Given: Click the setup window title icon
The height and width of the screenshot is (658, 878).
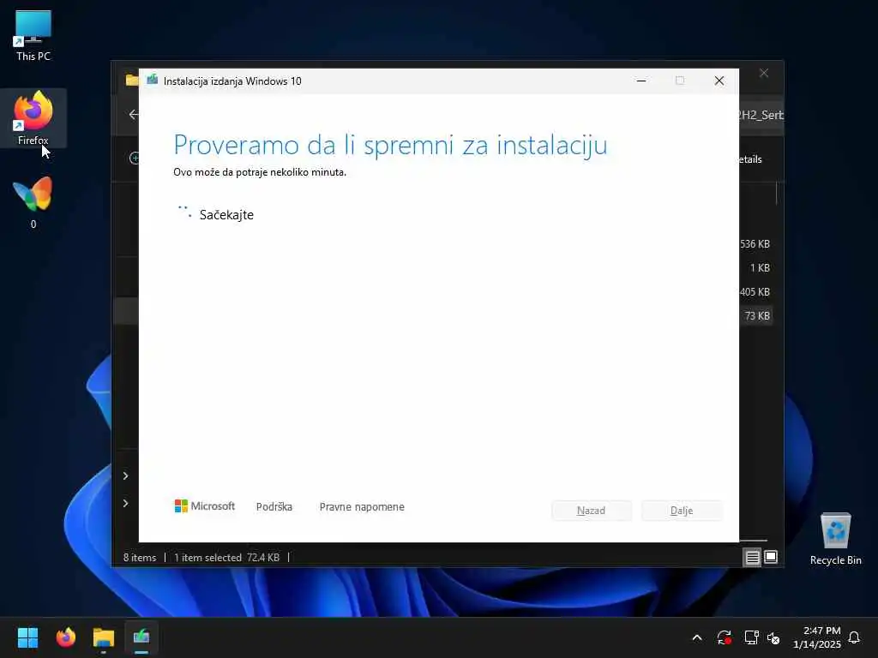Looking at the screenshot, I should point(152,81).
